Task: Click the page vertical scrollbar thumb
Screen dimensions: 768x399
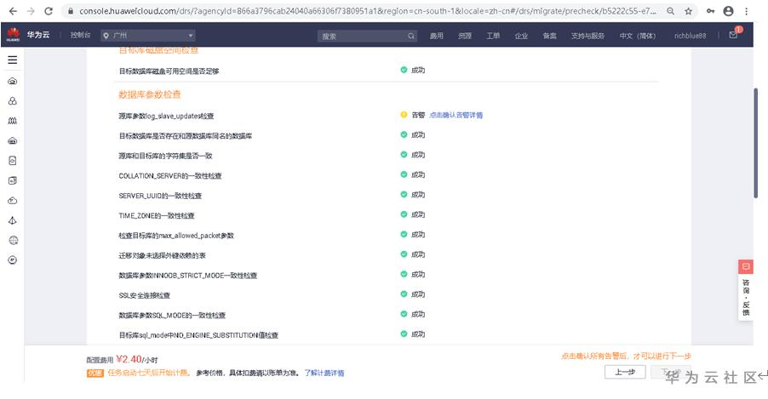Action: tap(756, 143)
